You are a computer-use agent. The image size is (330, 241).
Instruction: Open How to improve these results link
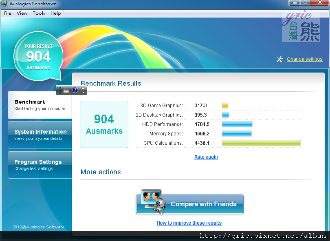click(x=189, y=223)
